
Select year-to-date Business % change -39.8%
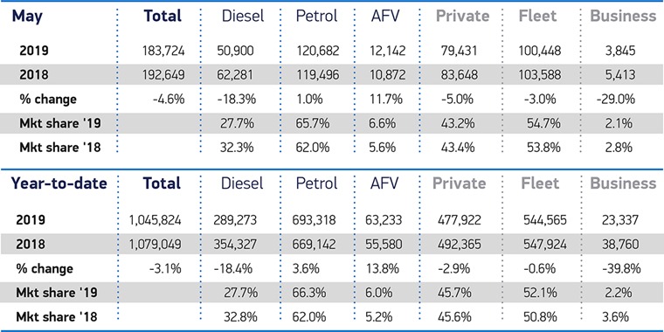pos(621,268)
